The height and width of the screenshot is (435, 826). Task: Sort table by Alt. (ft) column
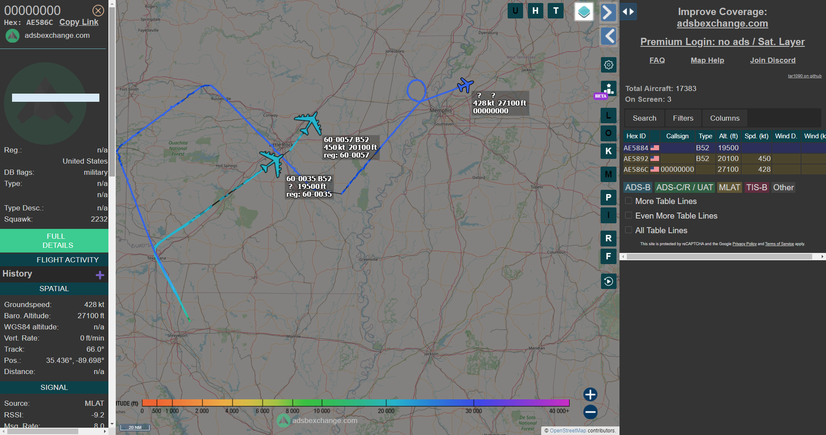(728, 136)
